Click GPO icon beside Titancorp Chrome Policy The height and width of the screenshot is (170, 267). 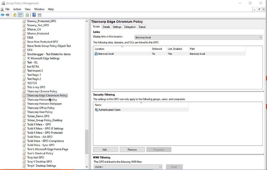click(24, 91)
